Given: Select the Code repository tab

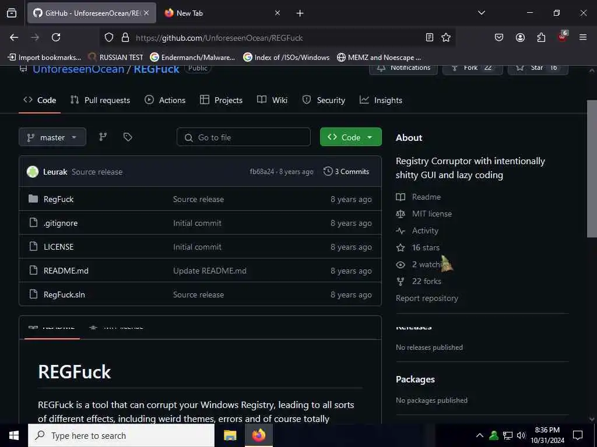Looking at the screenshot, I should point(40,100).
